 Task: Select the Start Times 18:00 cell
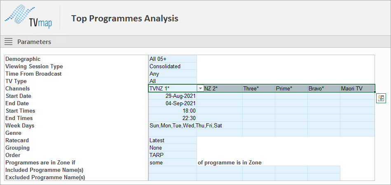coord(173,111)
